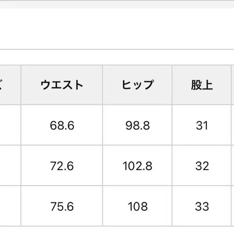234x234 pixels.
Task: Click the blank white panel above the table
Action: pyautogui.click(x=117, y=28)
